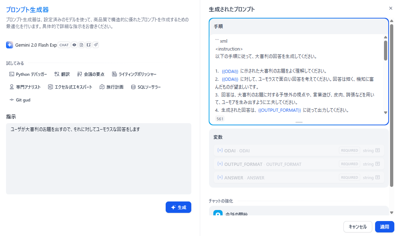Click the 適用 button to apply prompt

click(x=384, y=227)
